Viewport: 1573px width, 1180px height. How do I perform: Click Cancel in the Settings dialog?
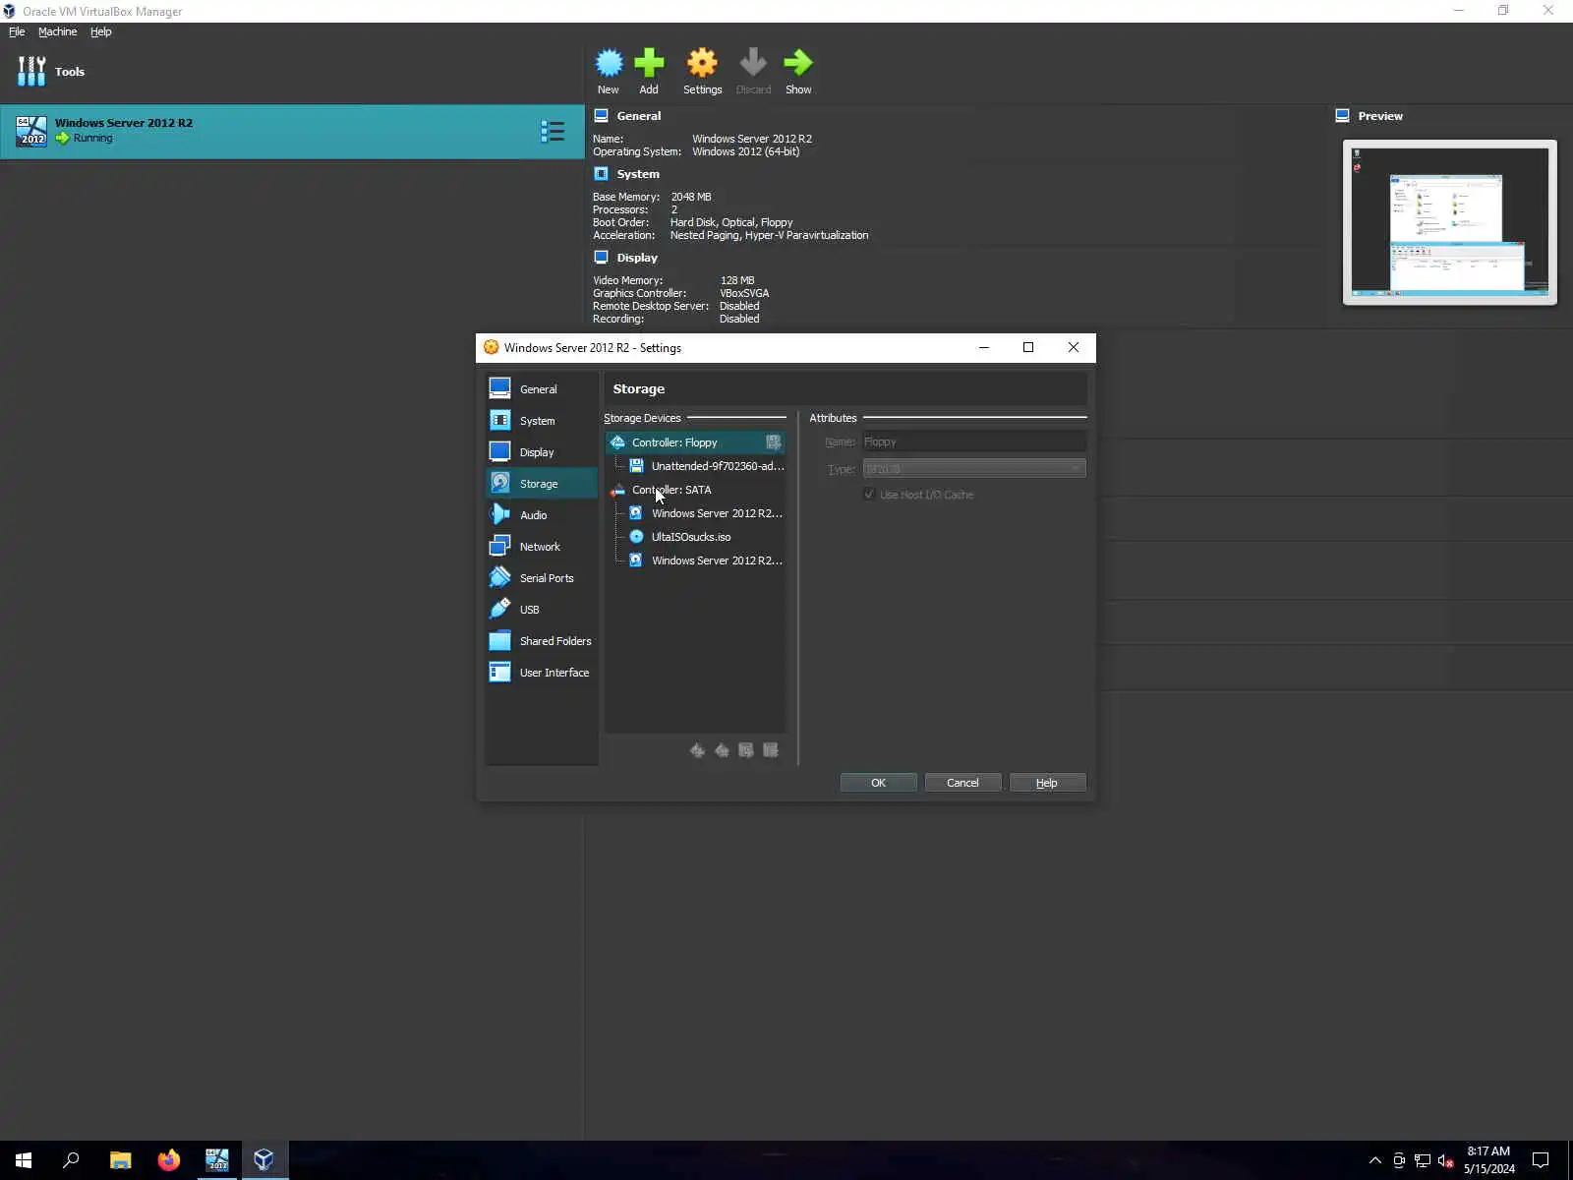point(962,783)
